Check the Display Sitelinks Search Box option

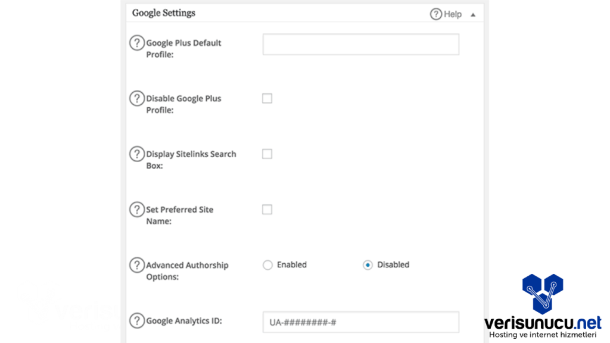point(267,154)
